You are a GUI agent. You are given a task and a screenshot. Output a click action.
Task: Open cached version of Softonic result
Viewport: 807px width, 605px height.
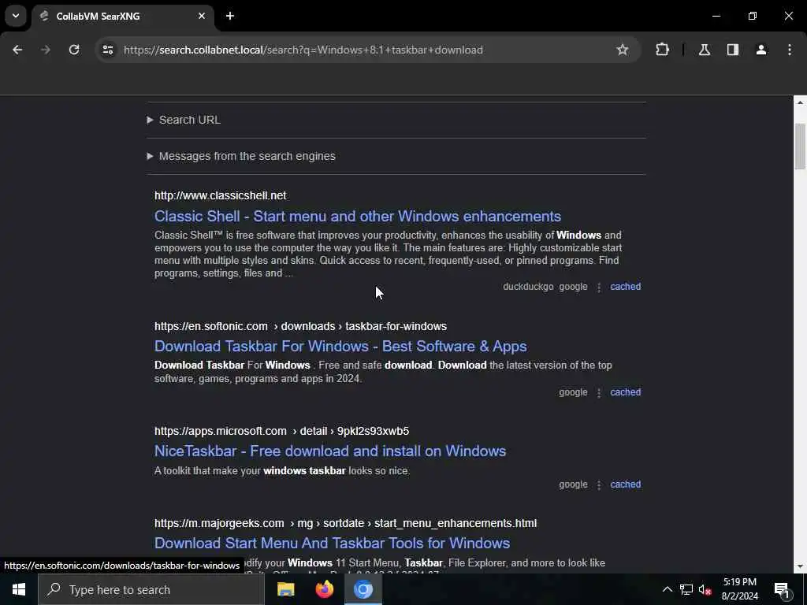(x=625, y=392)
